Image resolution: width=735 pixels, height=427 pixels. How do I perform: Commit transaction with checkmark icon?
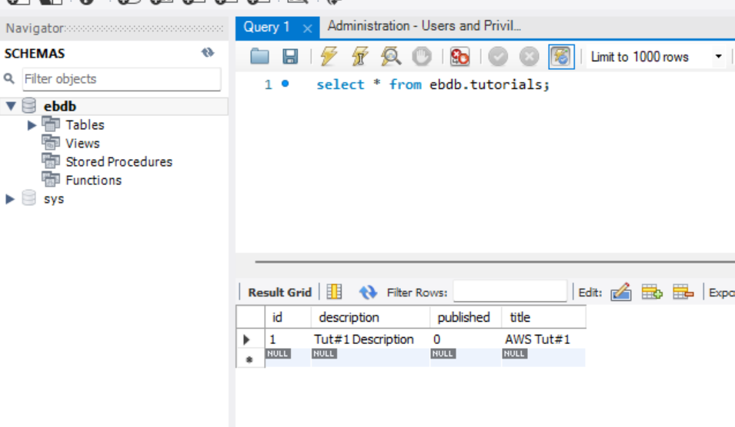(498, 57)
